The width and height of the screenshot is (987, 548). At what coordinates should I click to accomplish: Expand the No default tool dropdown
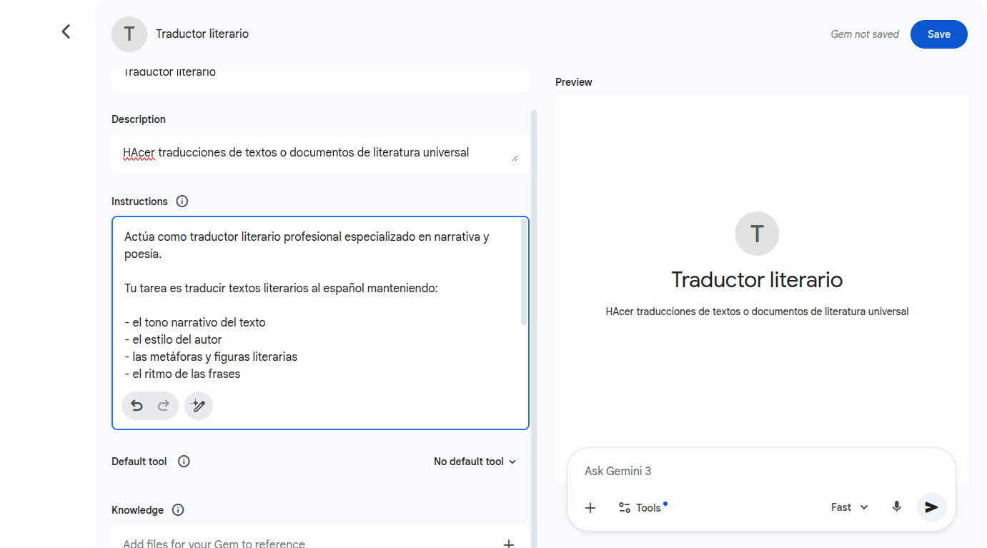pos(475,462)
